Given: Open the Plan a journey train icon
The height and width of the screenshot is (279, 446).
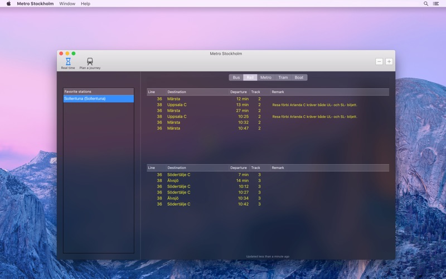Looking at the screenshot, I should pyautogui.click(x=90, y=62).
